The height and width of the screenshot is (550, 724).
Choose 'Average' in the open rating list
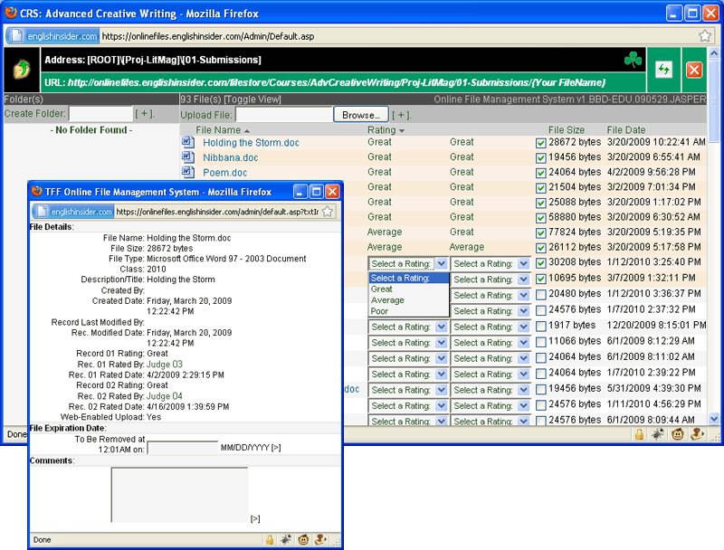point(409,300)
